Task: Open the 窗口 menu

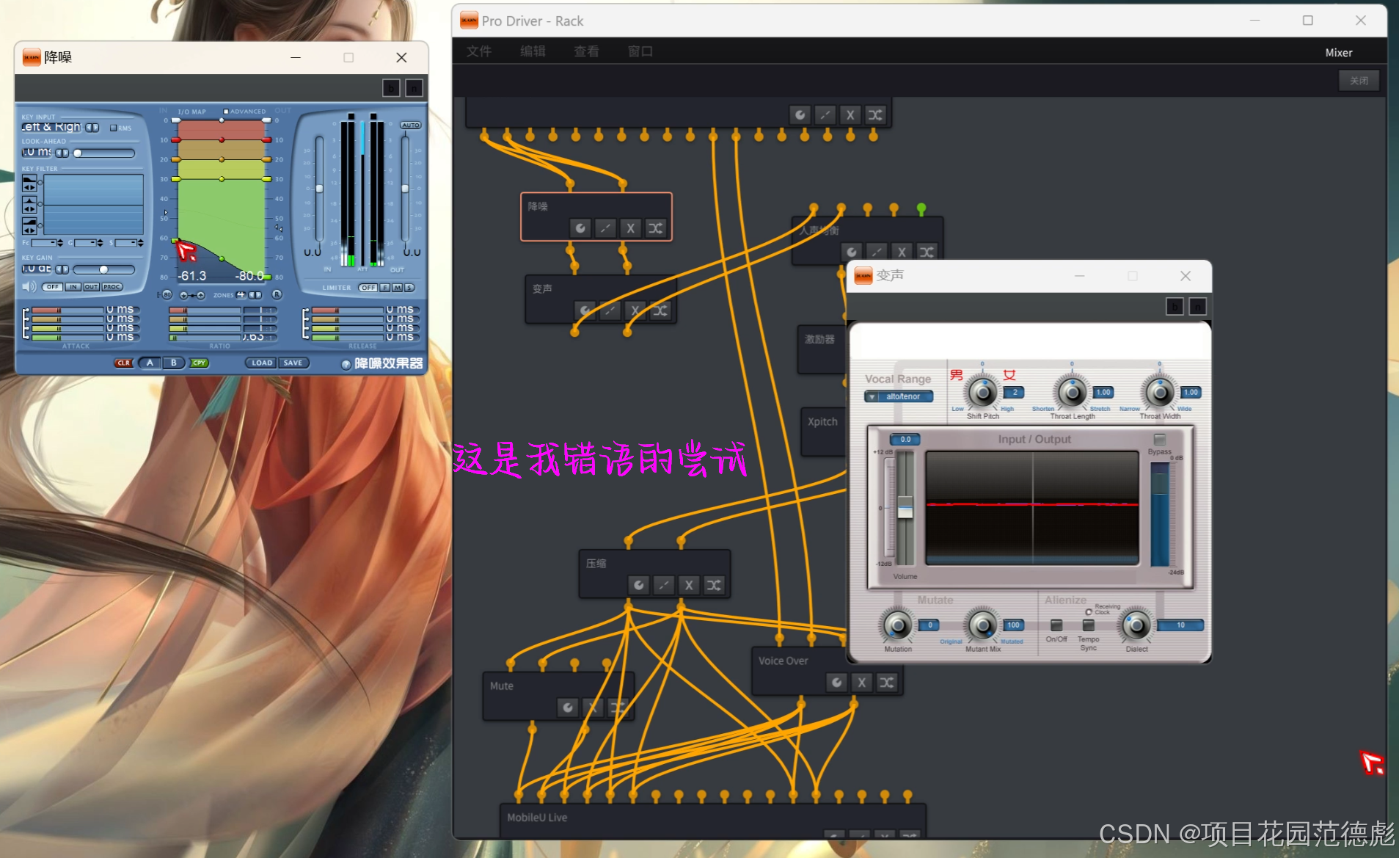Action: pyautogui.click(x=640, y=51)
